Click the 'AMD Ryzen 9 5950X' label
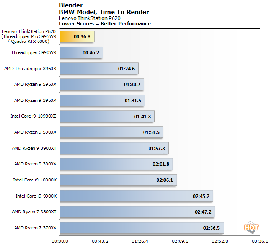This screenshot has height=250, width=271. click(x=35, y=84)
